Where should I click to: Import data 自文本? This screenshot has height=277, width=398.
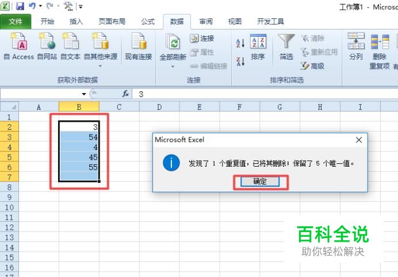70,46
